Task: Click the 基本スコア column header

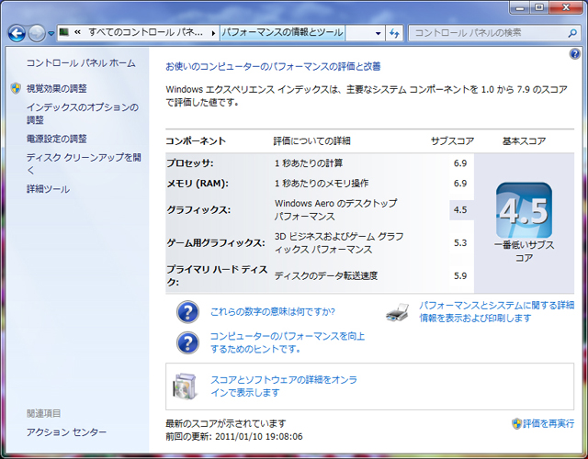Action: tap(524, 141)
